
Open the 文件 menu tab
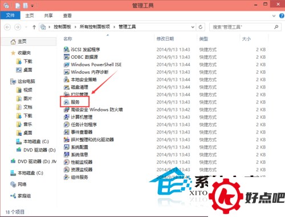point(10,15)
